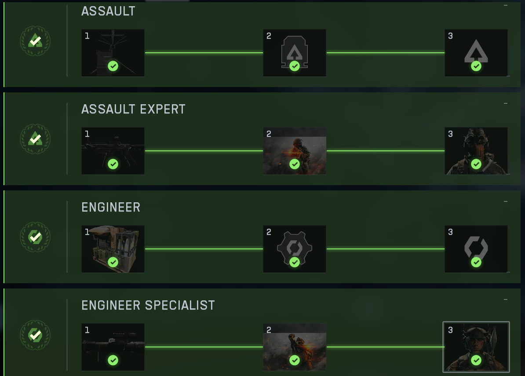Open Engineer tier 2 gear badge reward
The image size is (525, 376).
pyautogui.click(x=294, y=249)
